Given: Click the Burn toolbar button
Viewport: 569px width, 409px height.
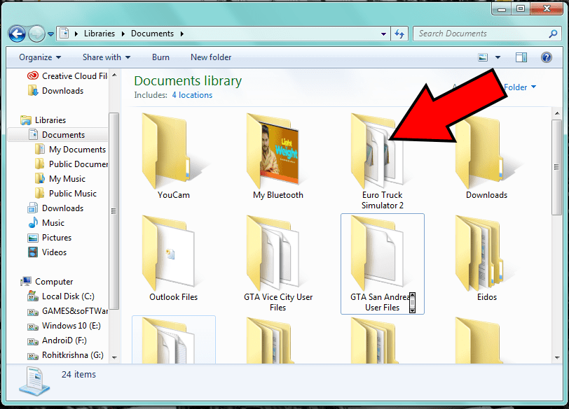Looking at the screenshot, I should pos(160,57).
